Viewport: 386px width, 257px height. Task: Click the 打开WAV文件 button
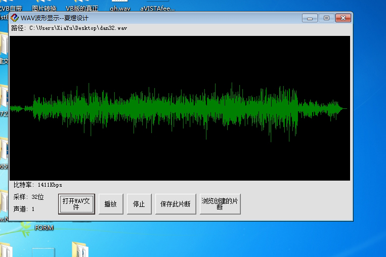click(76, 204)
